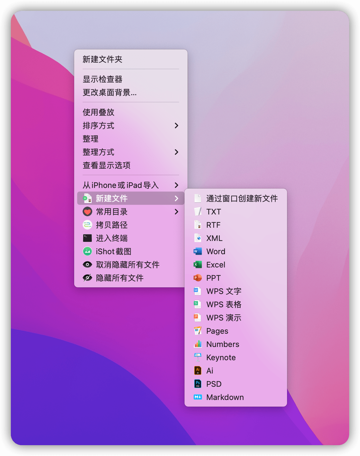Click the Keynote presentation icon
The height and width of the screenshot is (456, 360).
[197, 358]
